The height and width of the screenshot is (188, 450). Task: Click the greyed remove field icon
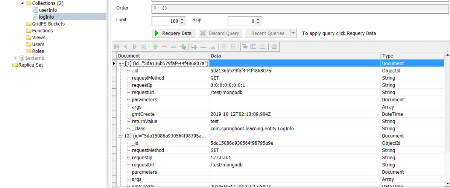pyautogui.click(x=204, y=47)
